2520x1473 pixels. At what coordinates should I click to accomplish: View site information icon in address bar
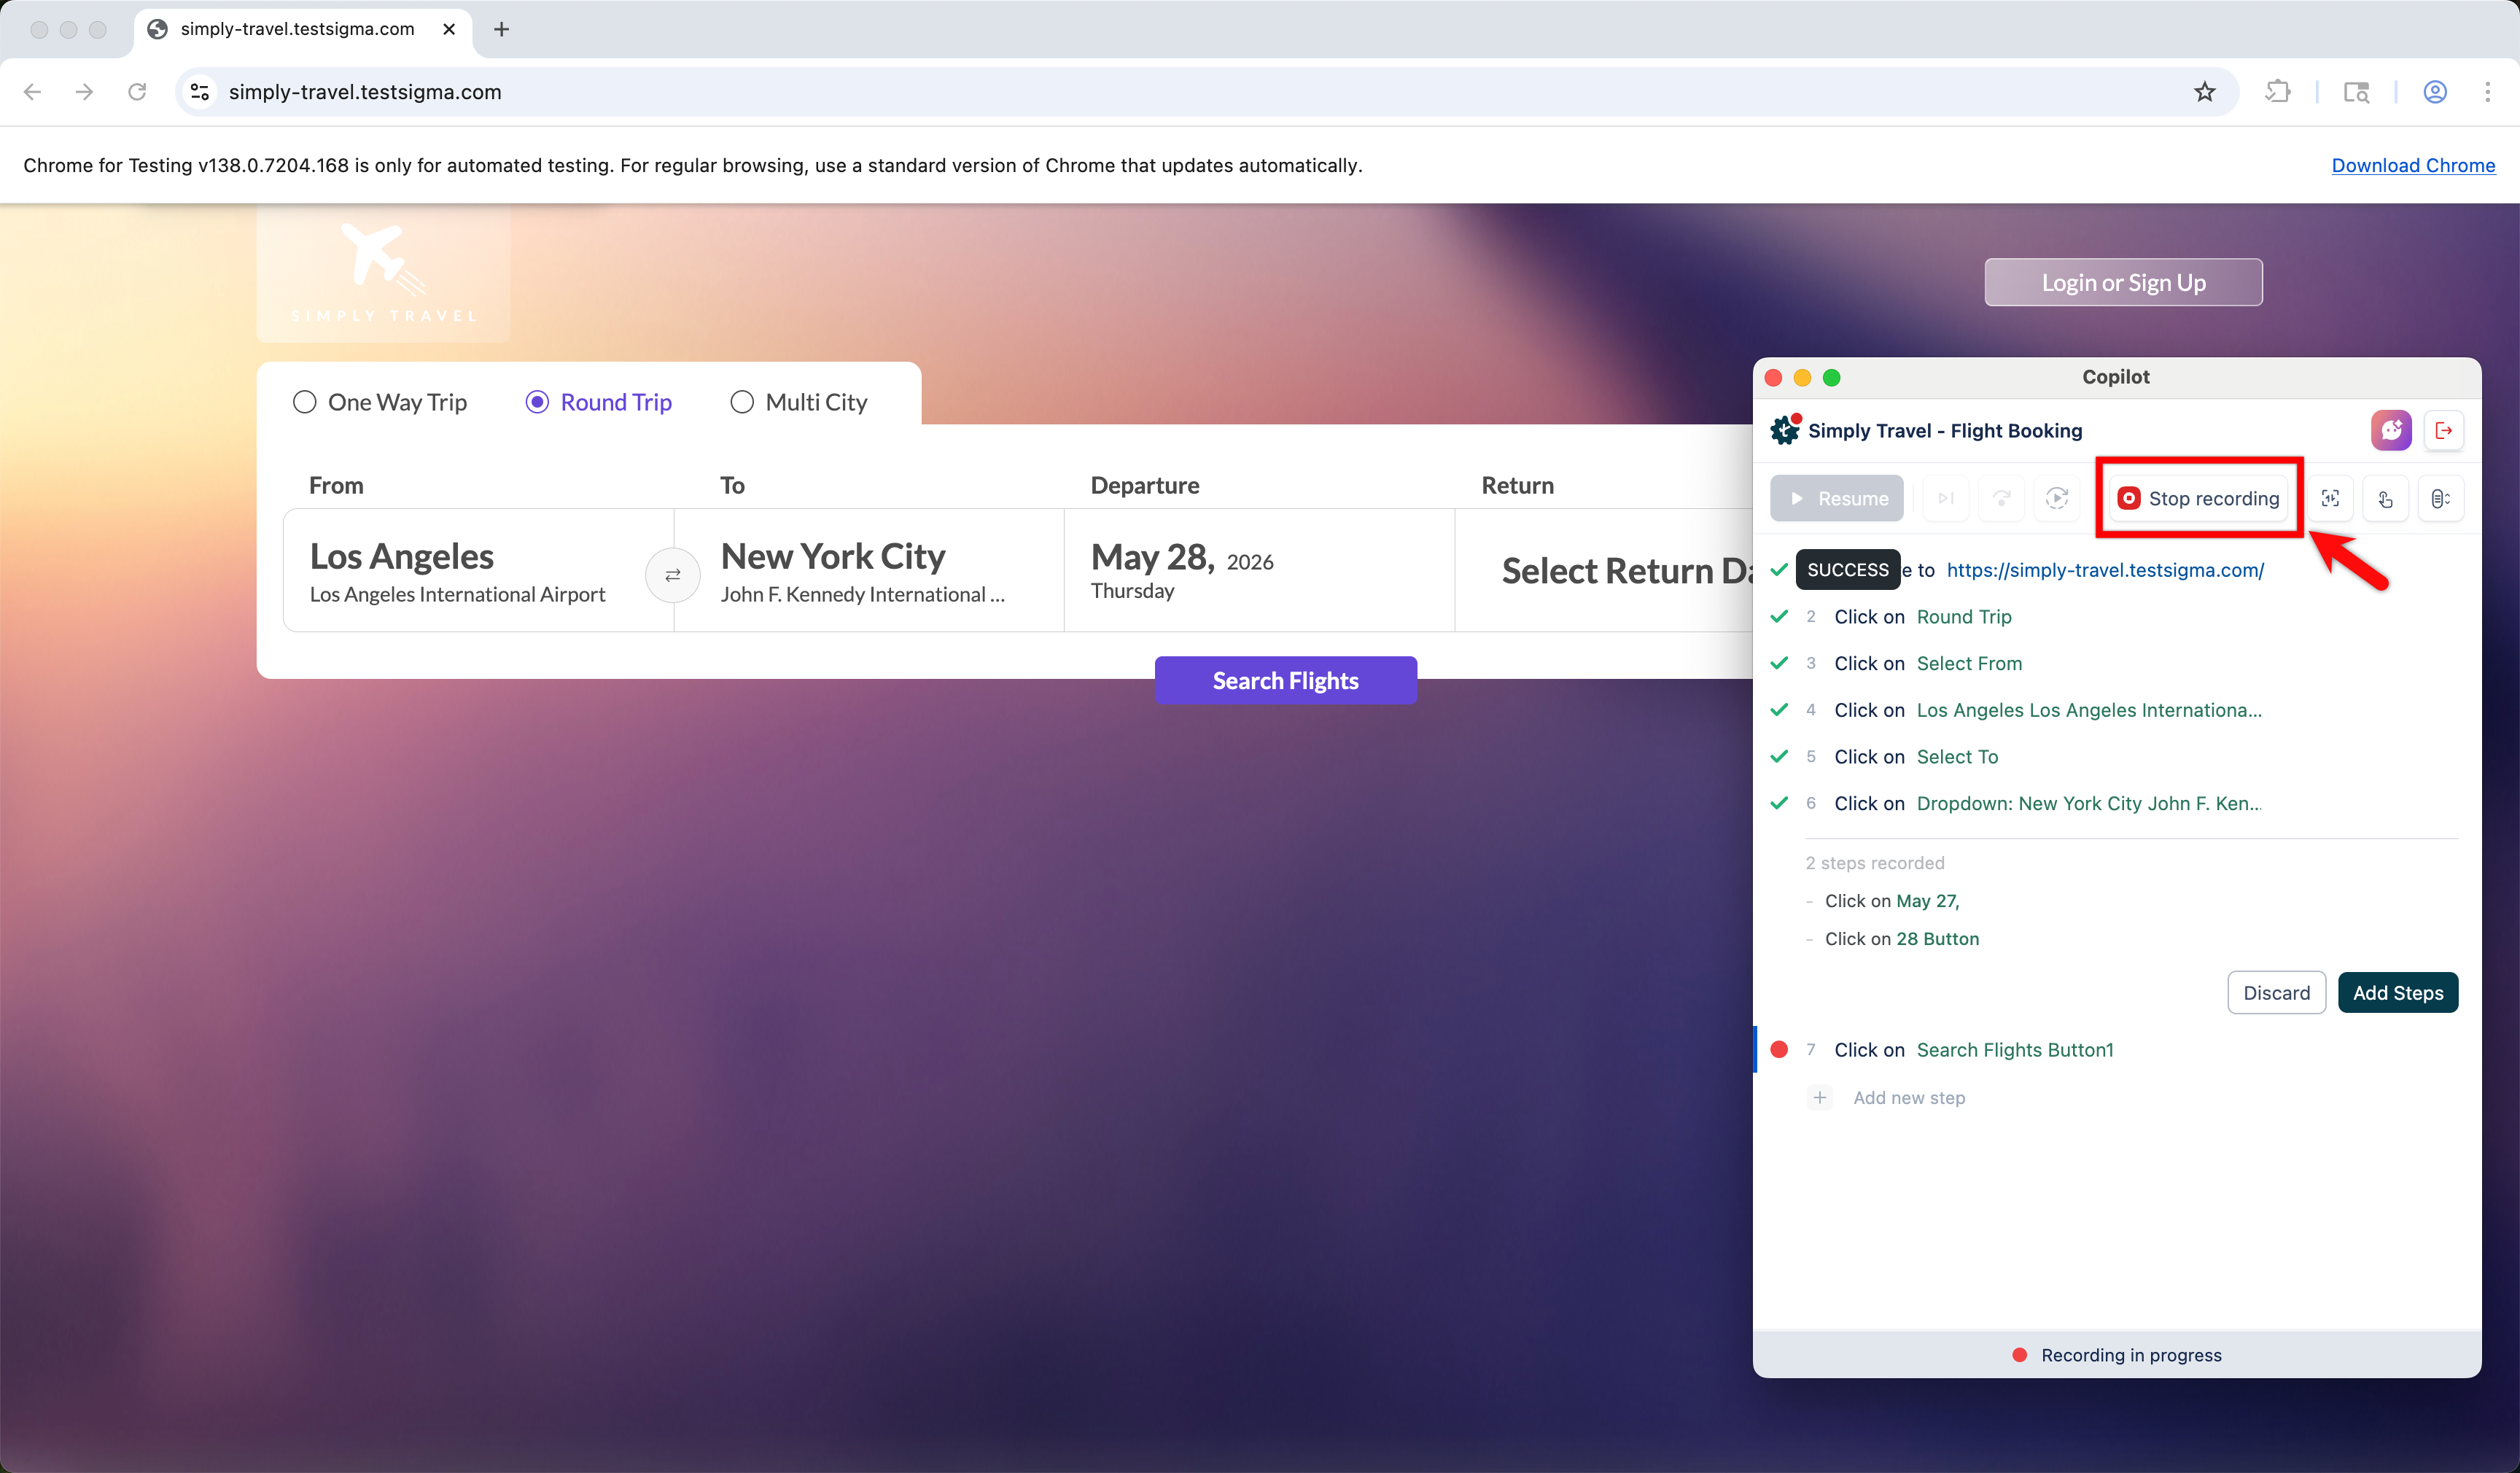(x=200, y=92)
